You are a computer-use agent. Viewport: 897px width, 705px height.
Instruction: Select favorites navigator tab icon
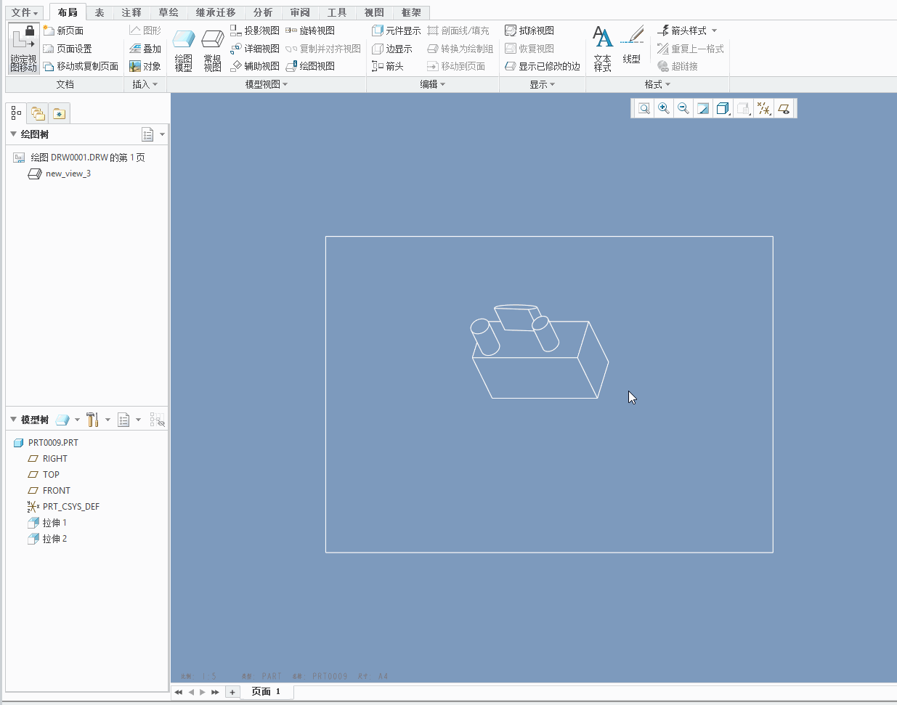(x=59, y=114)
